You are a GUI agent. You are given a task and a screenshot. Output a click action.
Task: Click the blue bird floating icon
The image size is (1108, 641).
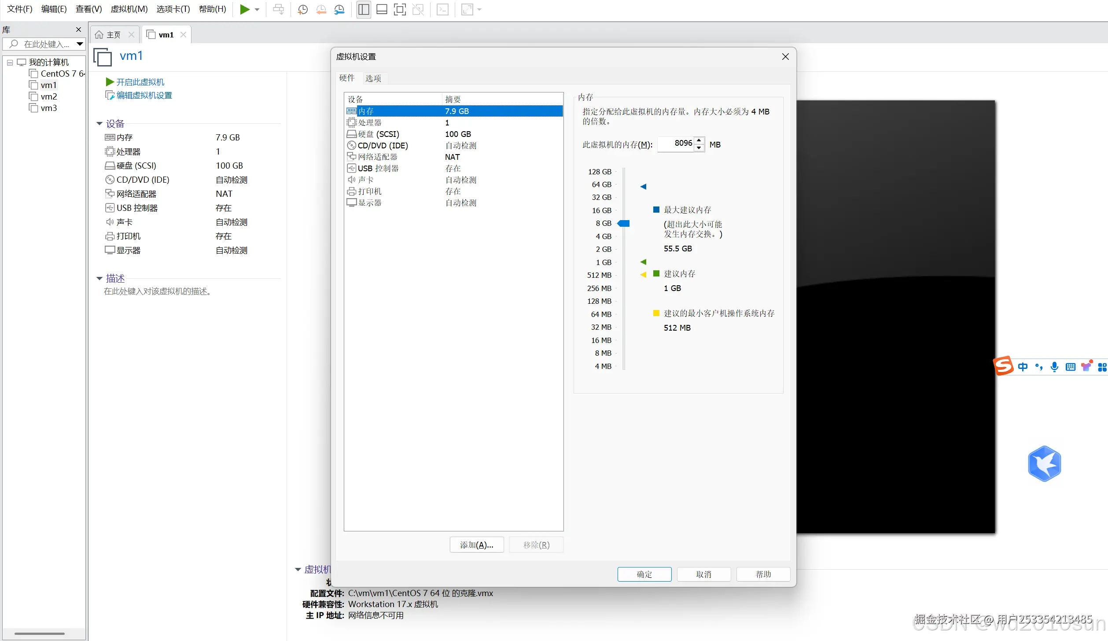click(x=1044, y=464)
